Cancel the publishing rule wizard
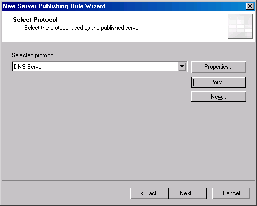The image size is (257, 206). [231, 193]
